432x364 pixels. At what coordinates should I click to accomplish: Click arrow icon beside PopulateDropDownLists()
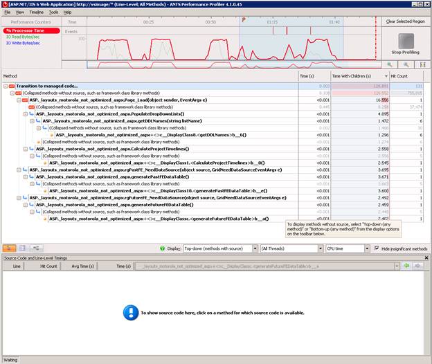coord(32,114)
